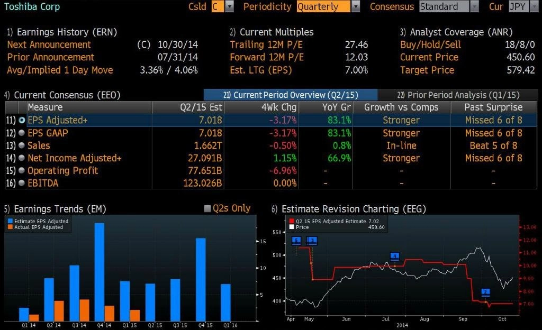Screen dimensions: 542x330
Task: Click the Trailing 12M P/E value 27.46
Action: click(x=356, y=44)
